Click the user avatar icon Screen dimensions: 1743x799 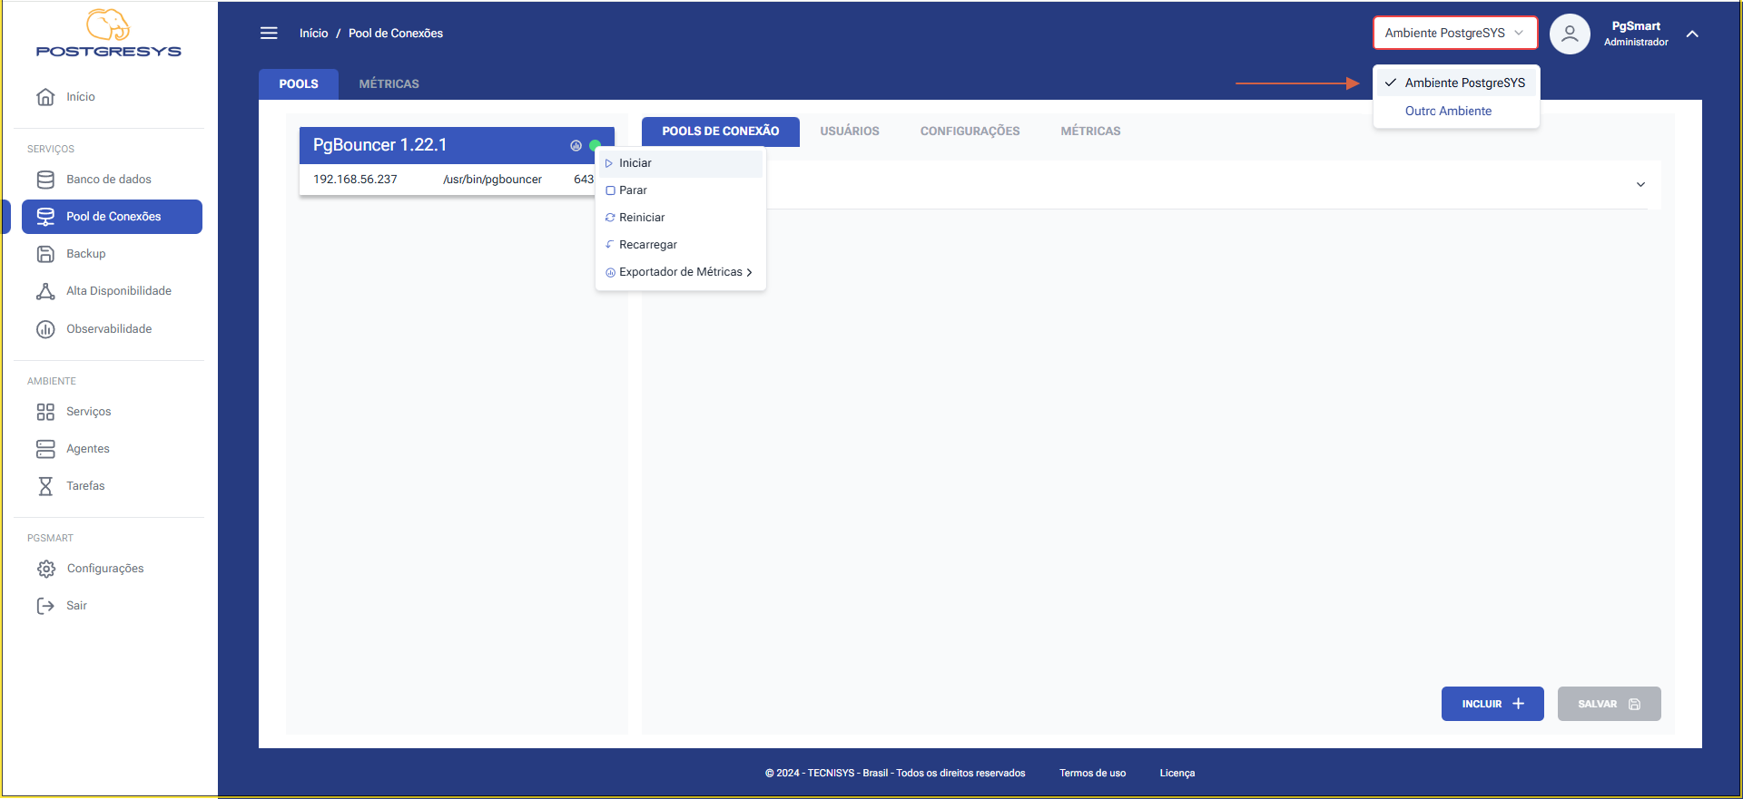tap(1570, 34)
